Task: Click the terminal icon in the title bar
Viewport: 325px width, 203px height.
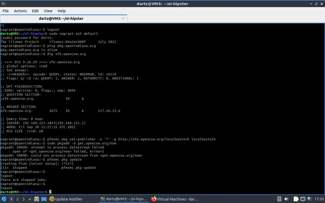Action: (3, 4)
